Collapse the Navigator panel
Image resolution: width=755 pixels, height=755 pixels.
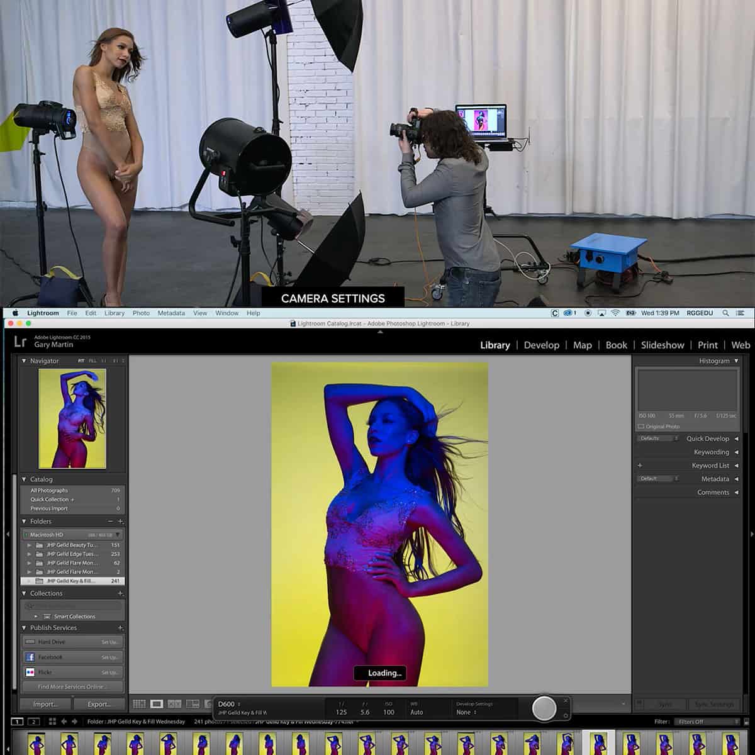point(23,361)
